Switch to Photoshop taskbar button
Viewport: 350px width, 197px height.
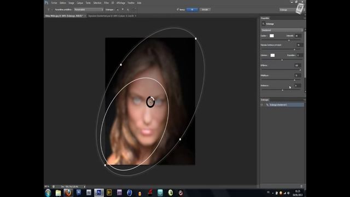coord(99,193)
